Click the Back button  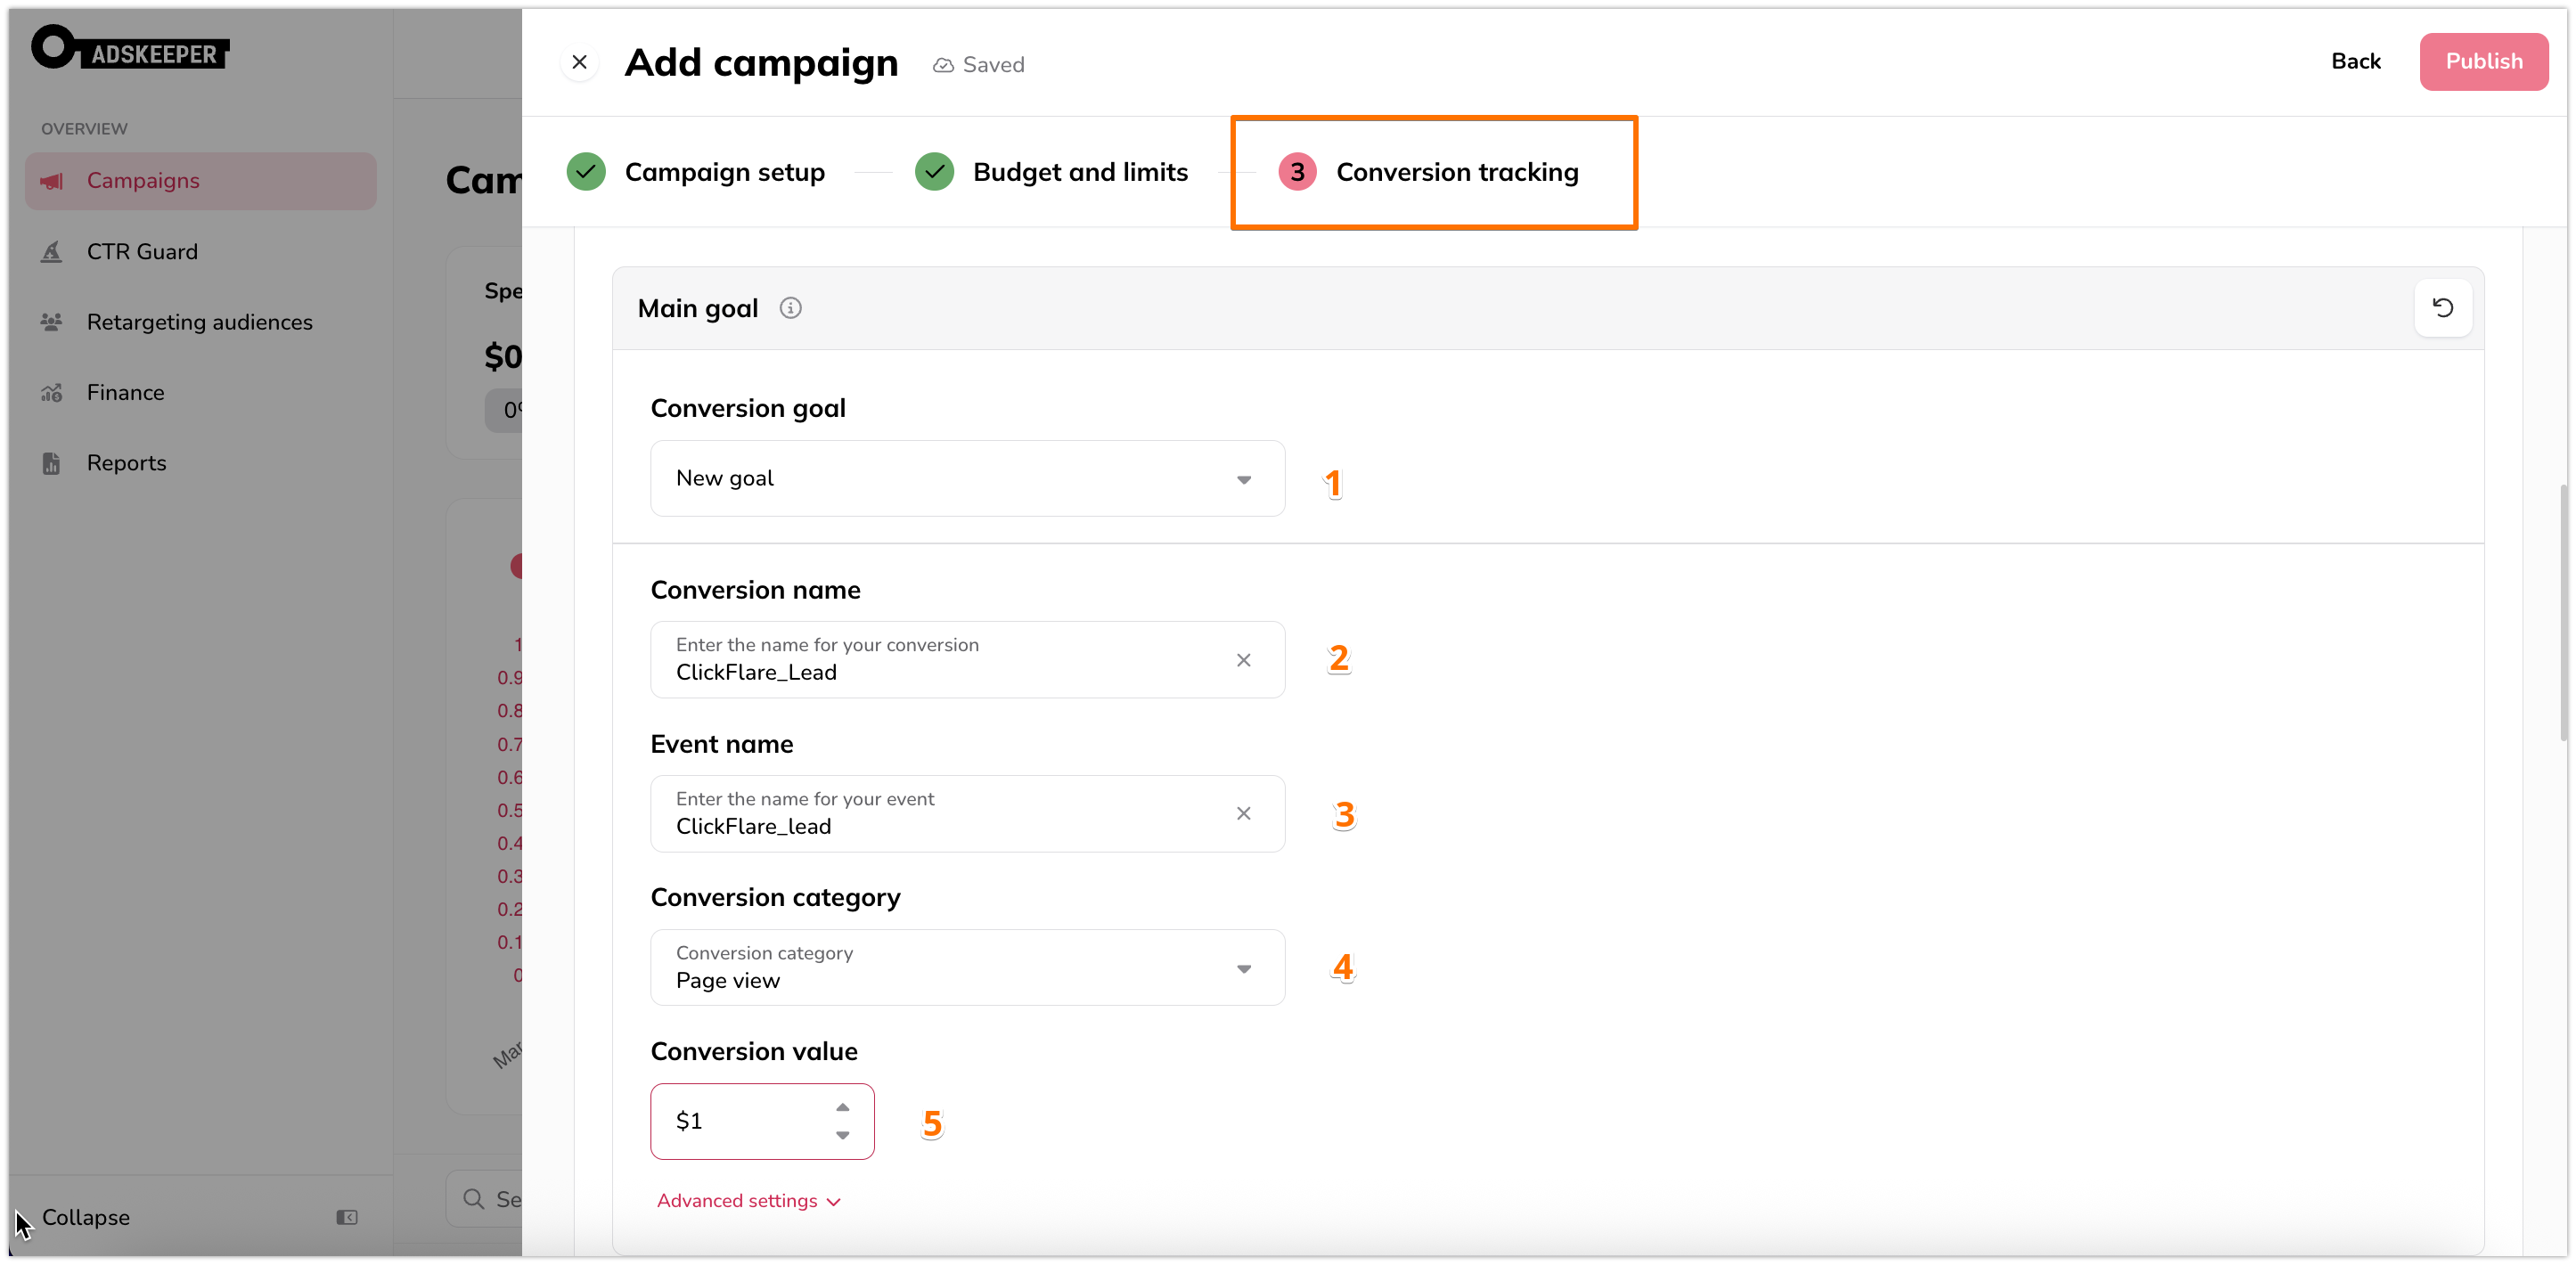(x=2355, y=62)
